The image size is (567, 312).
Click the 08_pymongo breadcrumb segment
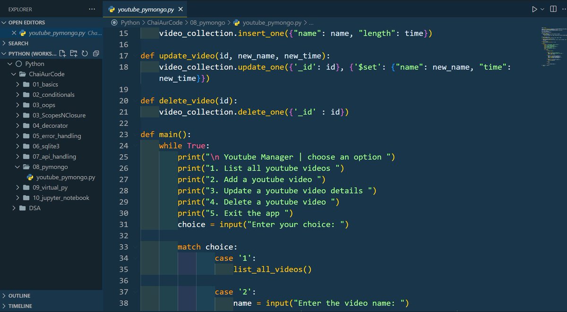pyautogui.click(x=208, y=23)
